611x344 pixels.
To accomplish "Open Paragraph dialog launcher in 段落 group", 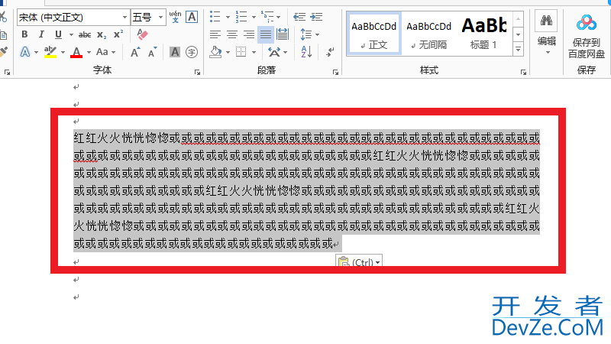I will point(335,72).
